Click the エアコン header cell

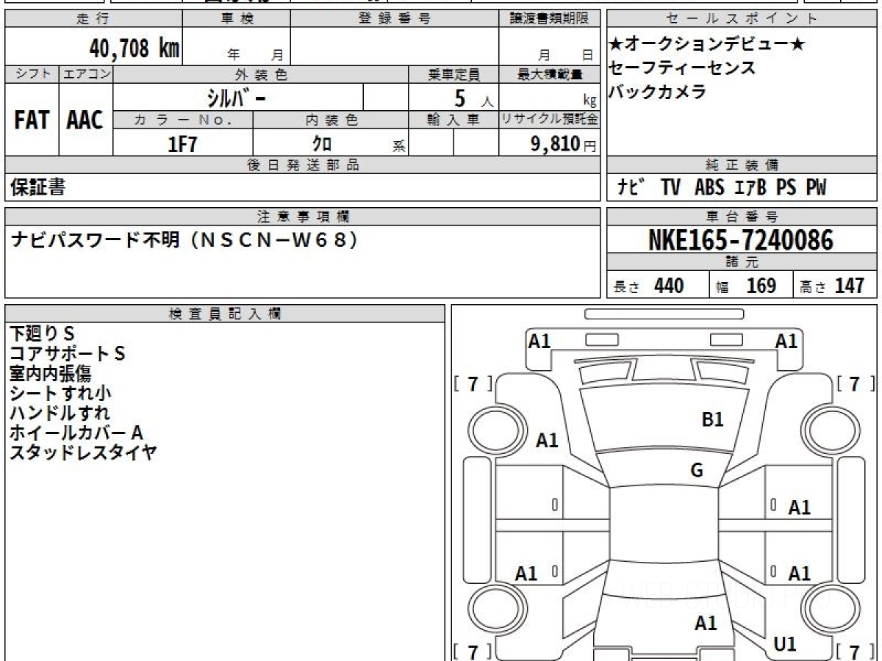point(86,74)
